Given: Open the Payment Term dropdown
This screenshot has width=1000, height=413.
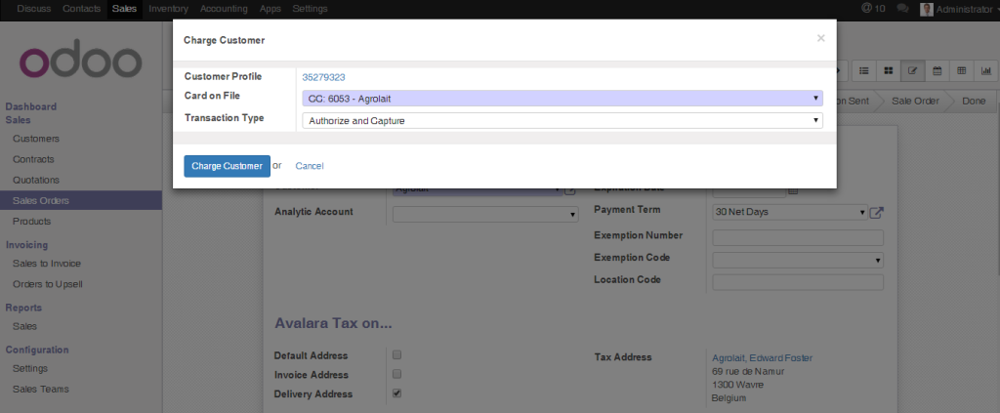Looking at the screenshot, I should point(790,212).
